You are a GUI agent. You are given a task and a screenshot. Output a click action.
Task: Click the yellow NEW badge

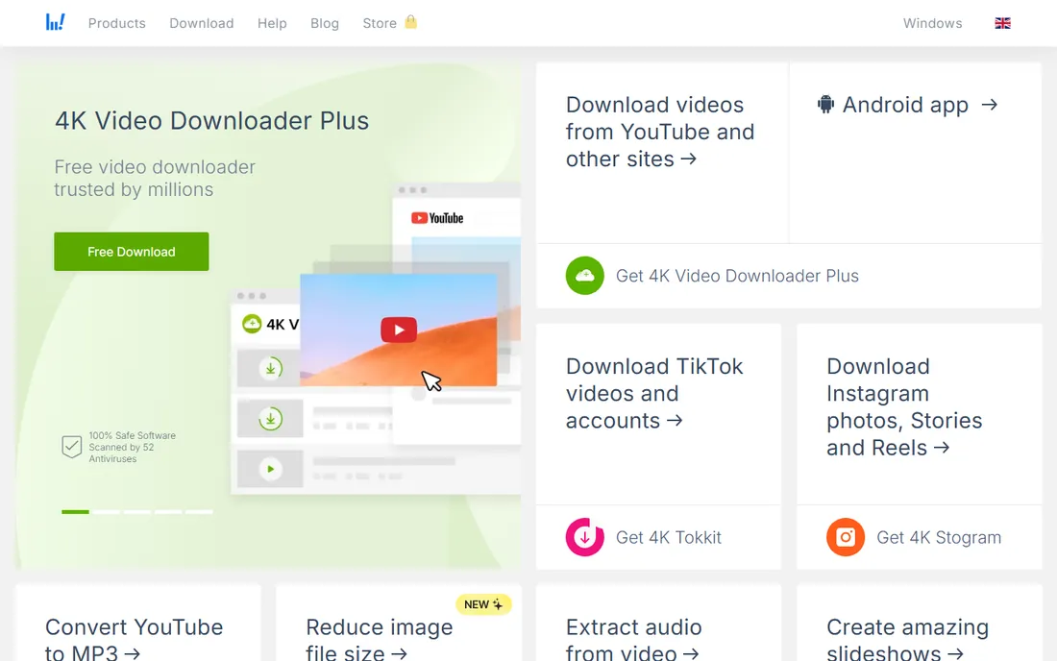click(x=483, y=604)
